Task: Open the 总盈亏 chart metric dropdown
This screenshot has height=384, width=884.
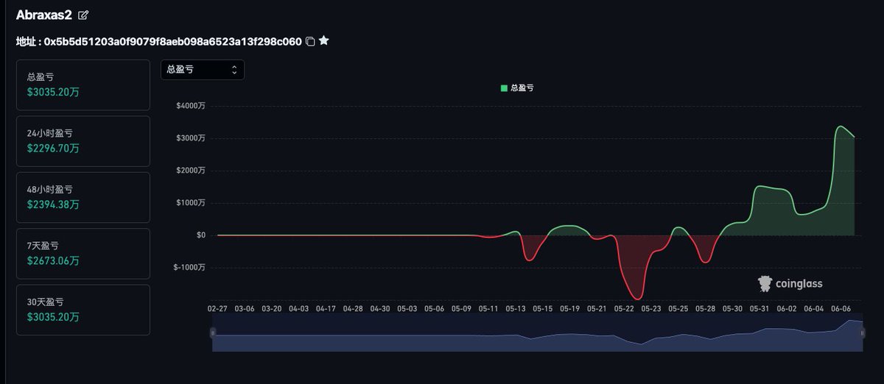Action: click(x=203, y=69)
